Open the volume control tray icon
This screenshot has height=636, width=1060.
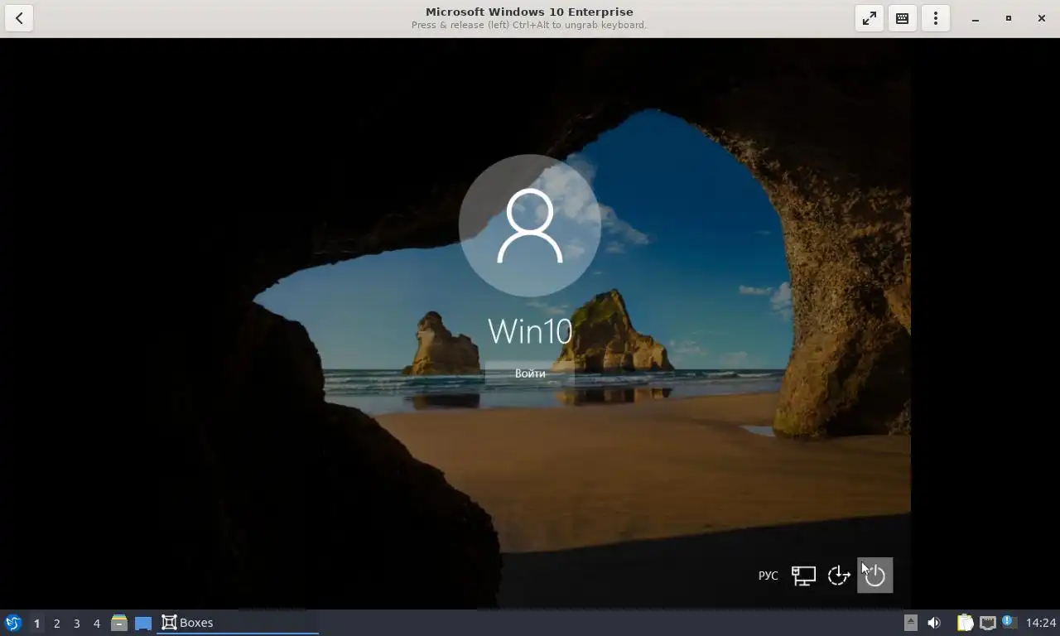(x=934, y=623)
